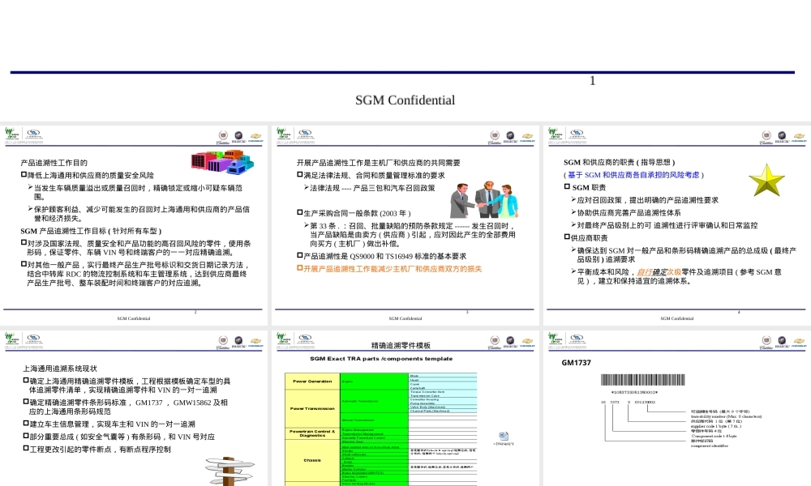
Task: Click sub-bullet "应对召回政策，提出明确的产品追溯性要求"
Action: (x=645, y=200)
